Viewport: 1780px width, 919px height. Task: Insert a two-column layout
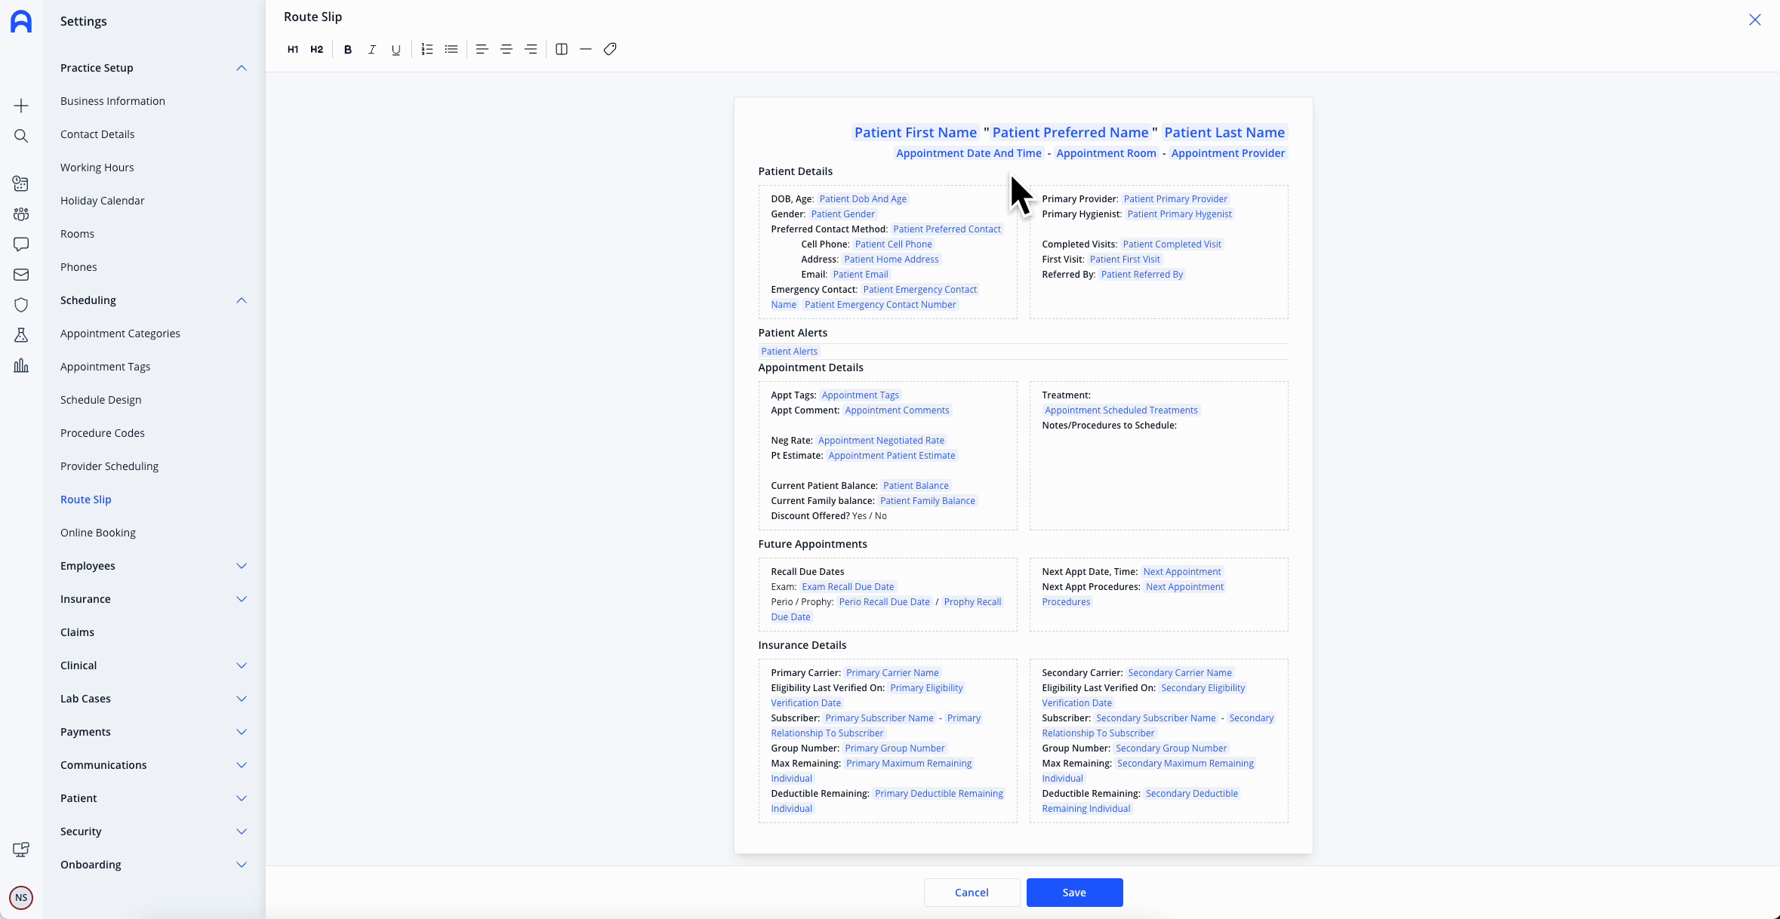tap(562, 49)
